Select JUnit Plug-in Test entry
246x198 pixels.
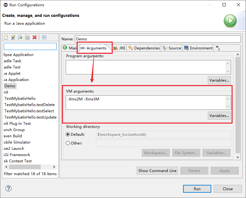coord(17,124)
